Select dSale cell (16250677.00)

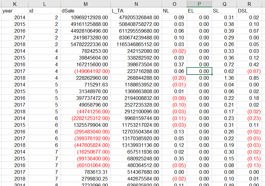tap(86, 152)
